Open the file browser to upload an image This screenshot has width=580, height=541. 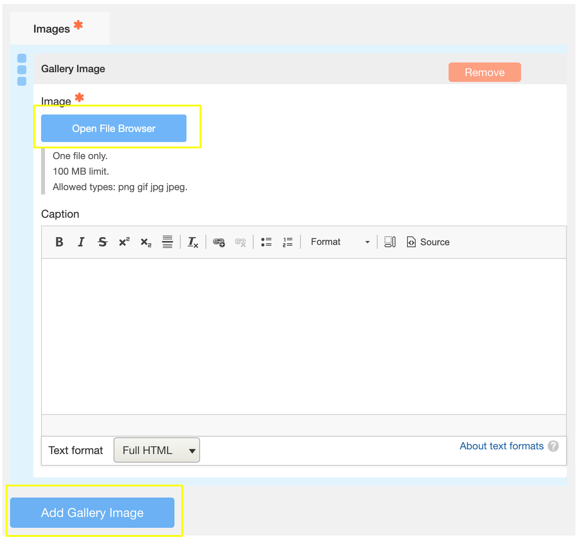click(x=114, y=128)
